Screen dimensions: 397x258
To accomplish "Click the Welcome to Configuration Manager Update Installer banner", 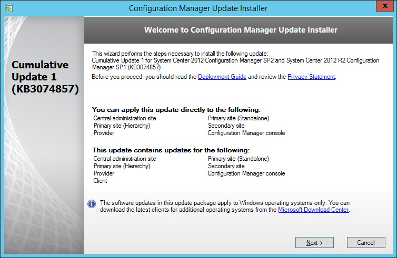I will coord(241,30).
